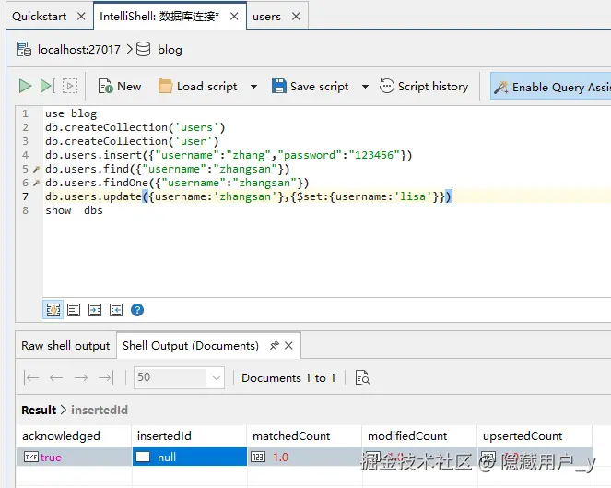Click line 8 'show dbs'

pyautogui.click(x=74, y=210)
